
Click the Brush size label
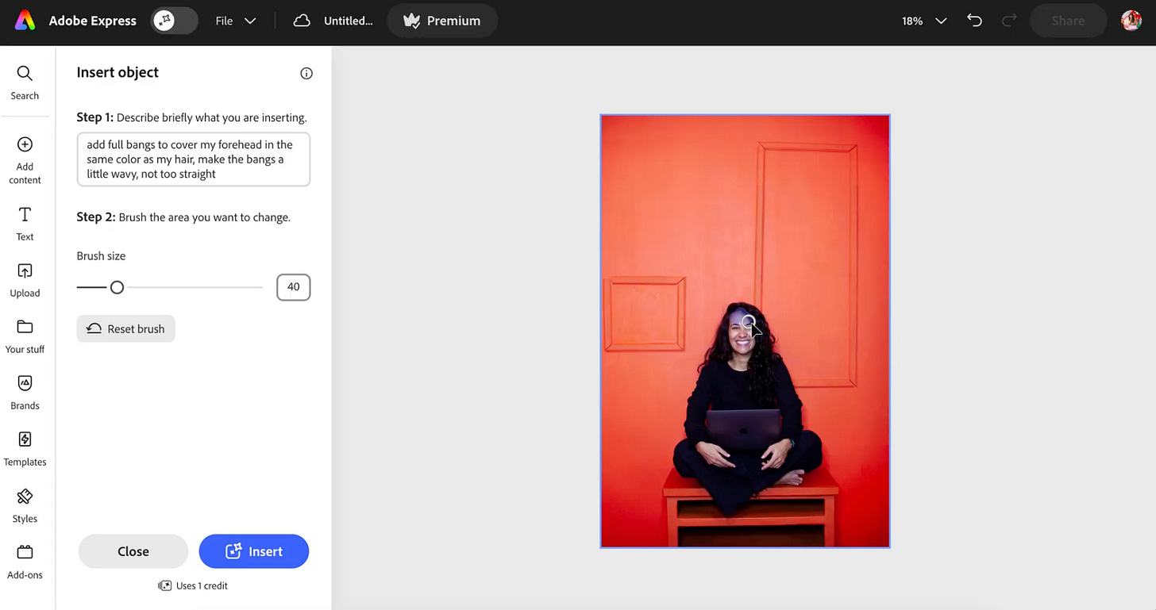click(x=101, y=256)
